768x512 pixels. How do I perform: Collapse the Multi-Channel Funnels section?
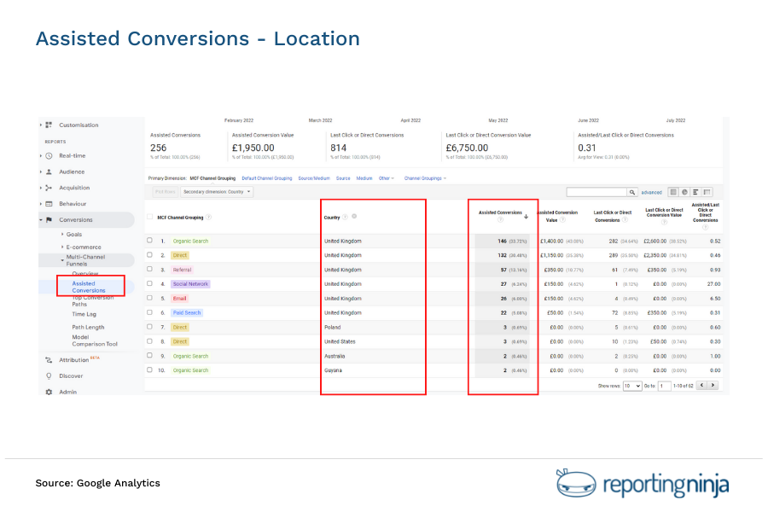tap(62, 260)
